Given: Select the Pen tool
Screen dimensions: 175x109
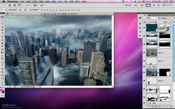Looking at the screenshot, I should tap(2, 62).
